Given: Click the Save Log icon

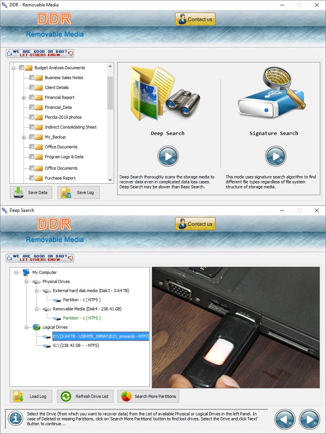Looking at the screenshot, I should coord(65,192).
